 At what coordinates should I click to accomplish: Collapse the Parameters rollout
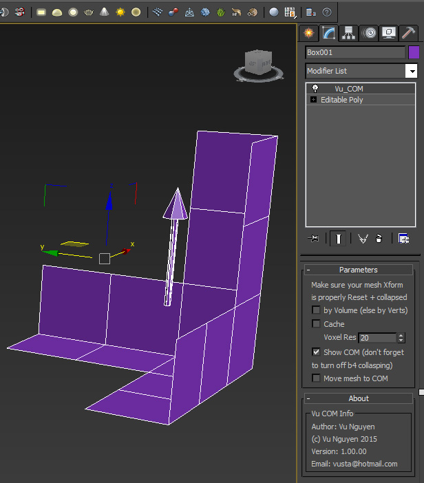[x=358, y=270]
